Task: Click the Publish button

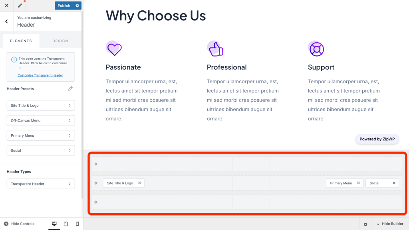Action: click(x=64, y=6)
